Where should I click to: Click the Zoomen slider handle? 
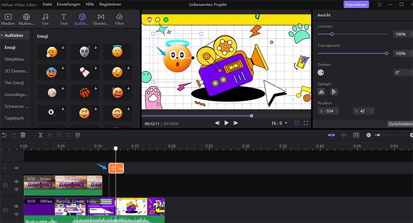tap(332, 34)
